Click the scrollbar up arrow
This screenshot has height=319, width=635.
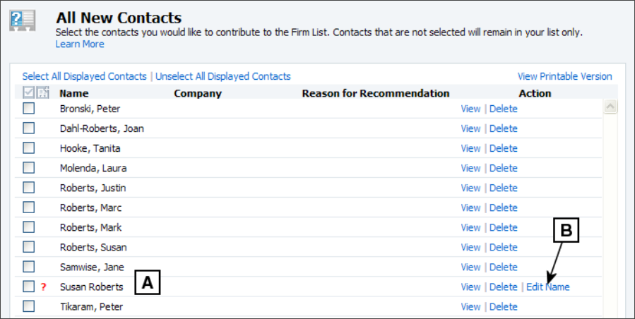(610, 107)
